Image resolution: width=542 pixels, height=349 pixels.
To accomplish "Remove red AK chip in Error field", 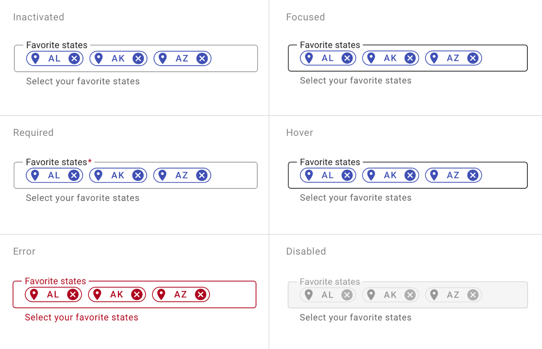I will pyautogui.click(x=137, y=294).
